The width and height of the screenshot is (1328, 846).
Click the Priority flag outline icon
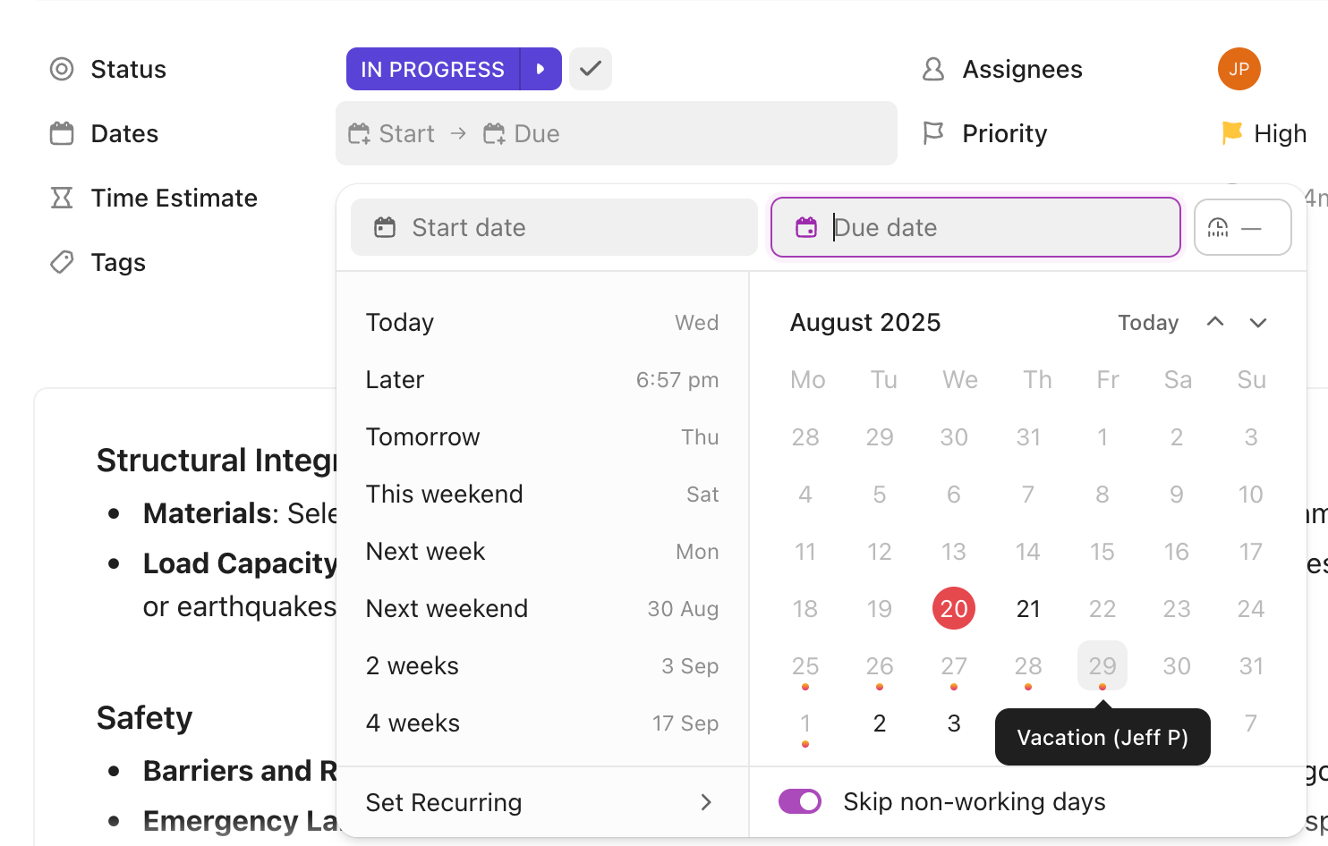[x=933, y=133]
